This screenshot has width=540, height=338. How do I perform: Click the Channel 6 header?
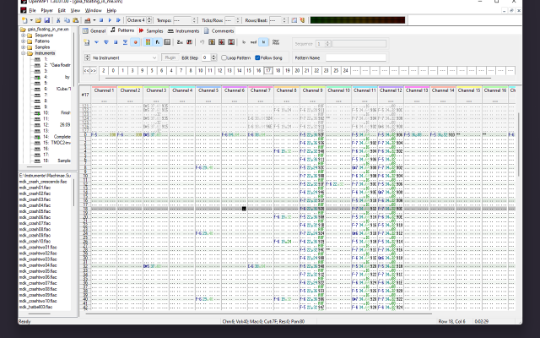click(235, 90)
